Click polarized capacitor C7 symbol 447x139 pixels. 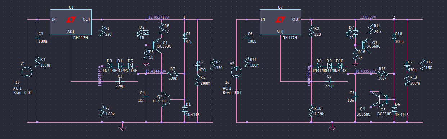point(407,66)
